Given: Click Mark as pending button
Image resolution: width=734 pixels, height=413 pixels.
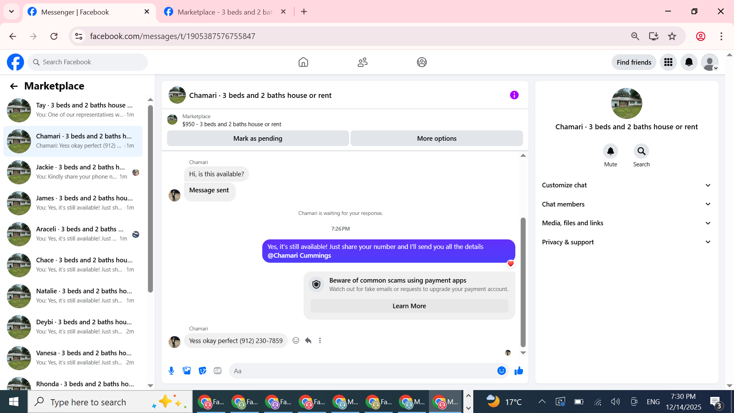Looking at the screenshot, I should [258, 138].
